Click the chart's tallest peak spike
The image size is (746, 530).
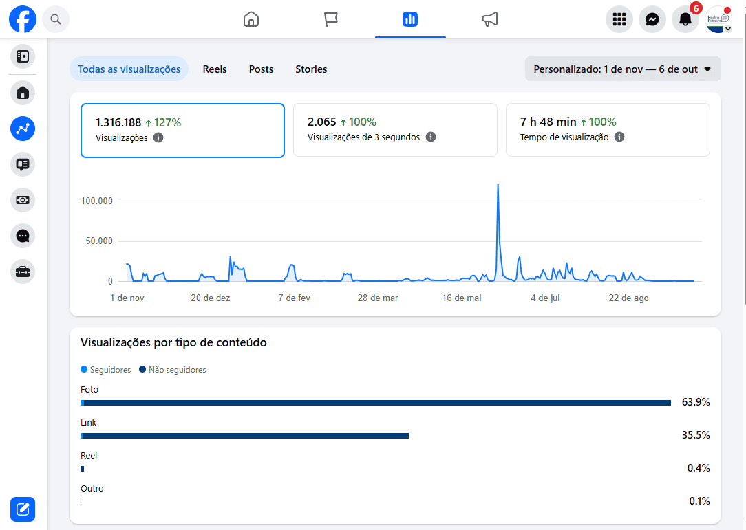tap(498, 186)
